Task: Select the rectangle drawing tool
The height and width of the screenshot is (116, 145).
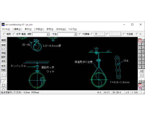Action: pos(3,85)
